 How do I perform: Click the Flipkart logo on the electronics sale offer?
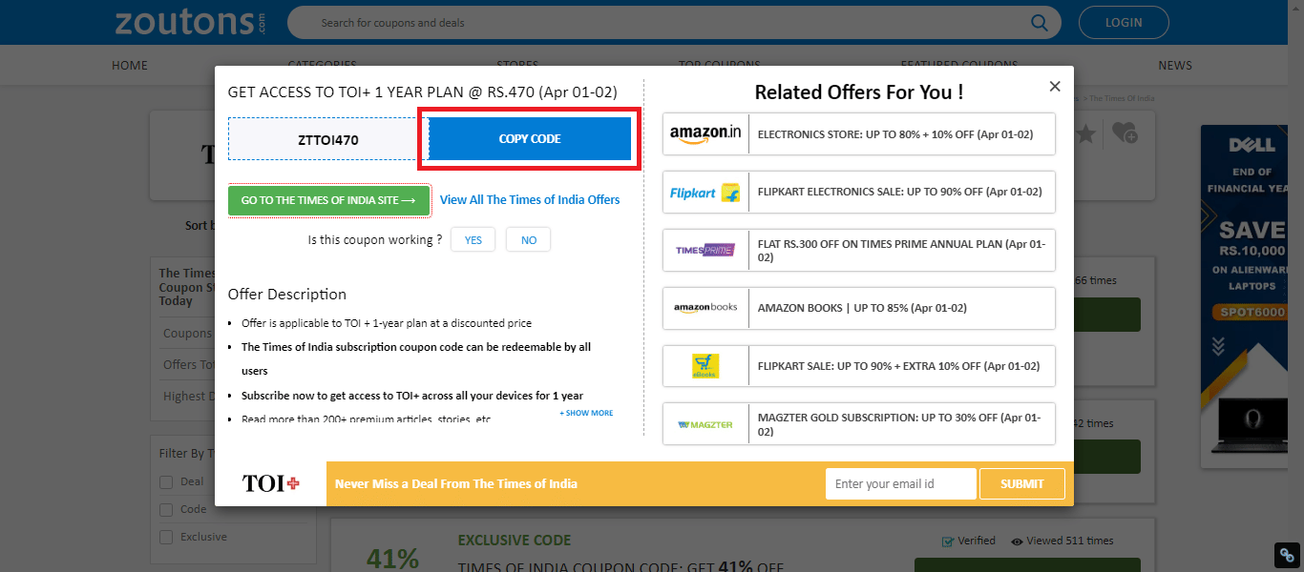pos(705,192)
